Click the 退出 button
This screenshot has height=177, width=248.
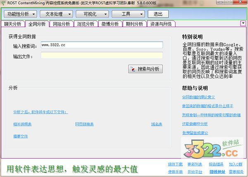coord(158,14)
